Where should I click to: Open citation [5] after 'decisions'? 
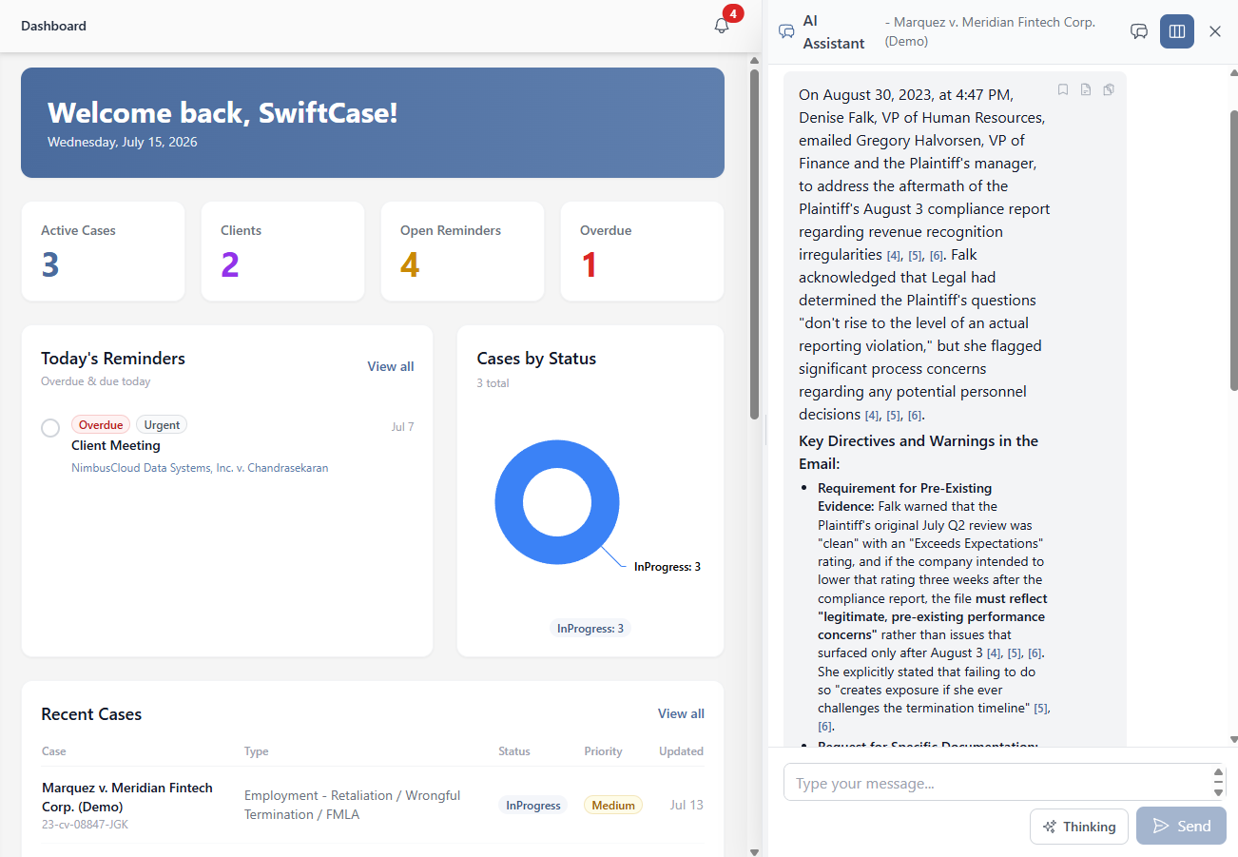point(894,416)
